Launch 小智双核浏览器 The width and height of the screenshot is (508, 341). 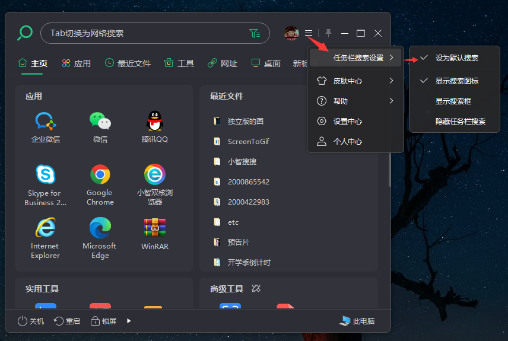coord(154,185)
